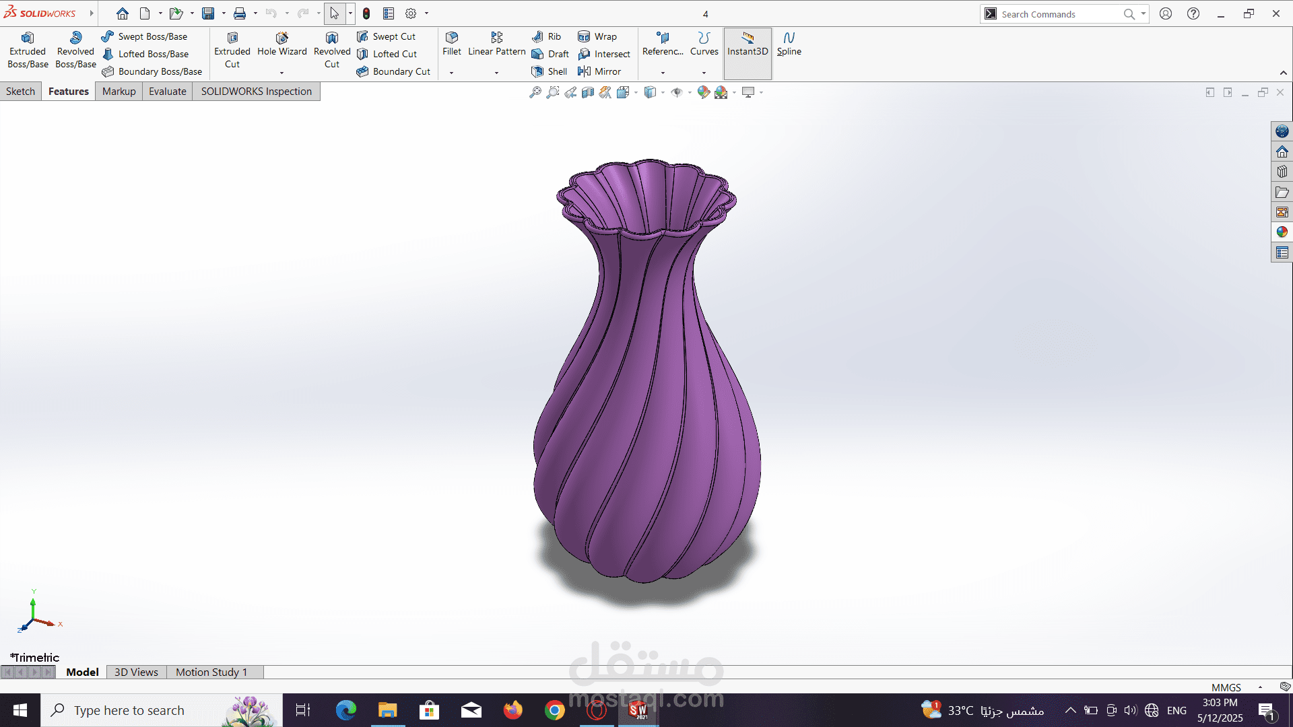Click the Rib feature
Image resolution: width=1293 pixels, height=727 pixels.
(546, 36)
